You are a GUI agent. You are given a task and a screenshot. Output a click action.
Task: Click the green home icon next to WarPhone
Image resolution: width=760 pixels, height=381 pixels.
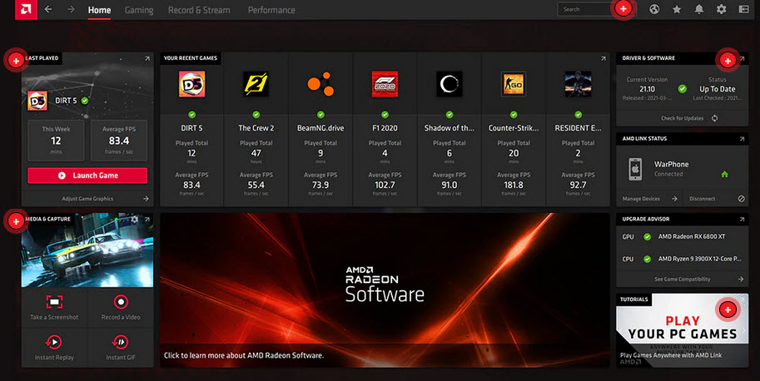[724, 175]
